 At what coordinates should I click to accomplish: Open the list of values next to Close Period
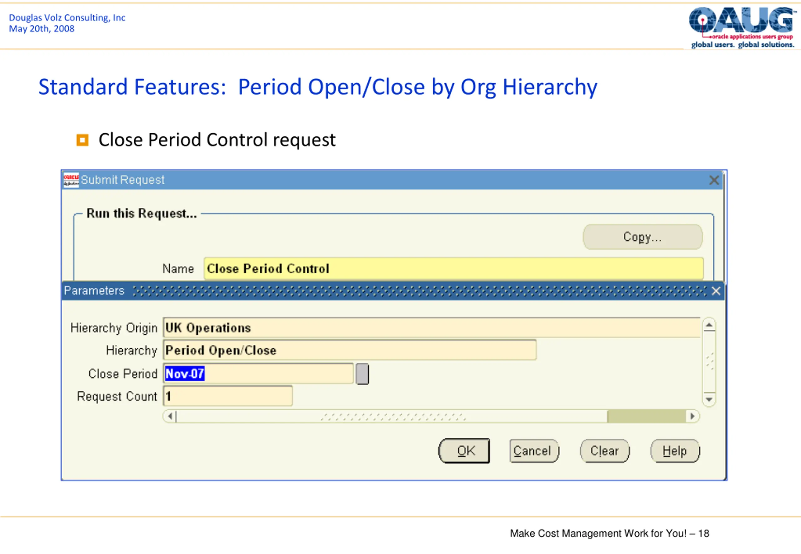[362, 374]
